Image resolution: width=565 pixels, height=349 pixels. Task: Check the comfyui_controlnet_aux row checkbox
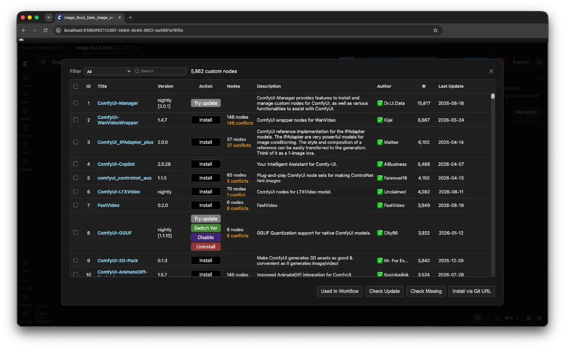click(75, 178)
